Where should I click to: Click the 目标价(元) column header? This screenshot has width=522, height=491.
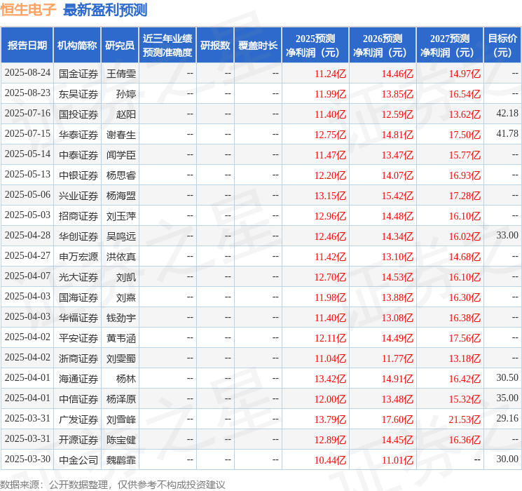502,46
